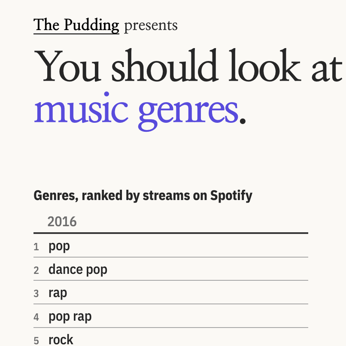
Task: Click the word Spotify in chart title
Action: pyautogui.click(x=231, y=196)
